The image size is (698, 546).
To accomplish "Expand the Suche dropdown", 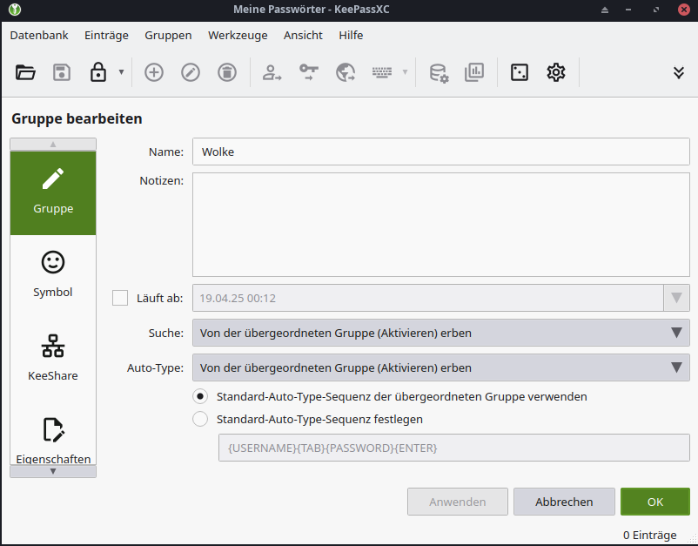I will 440,333.
